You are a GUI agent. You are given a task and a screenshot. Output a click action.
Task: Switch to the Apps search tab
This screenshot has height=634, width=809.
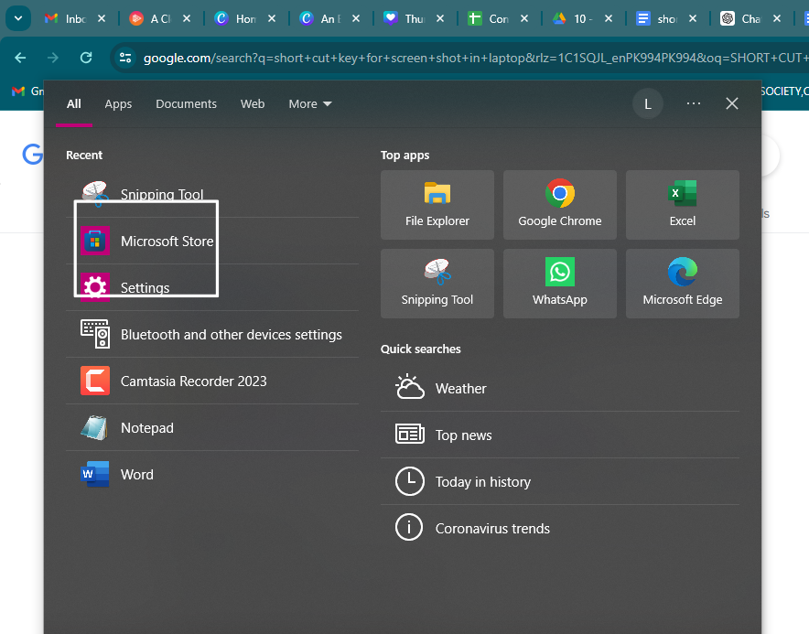118,103
